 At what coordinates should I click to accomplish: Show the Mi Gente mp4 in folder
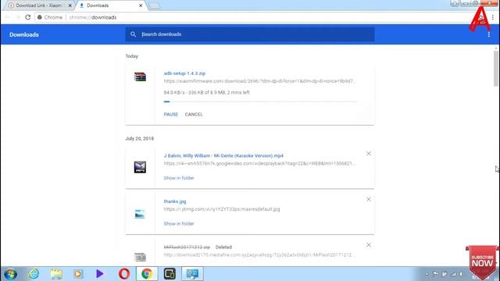pyautogui.click(x=179, y=178)
